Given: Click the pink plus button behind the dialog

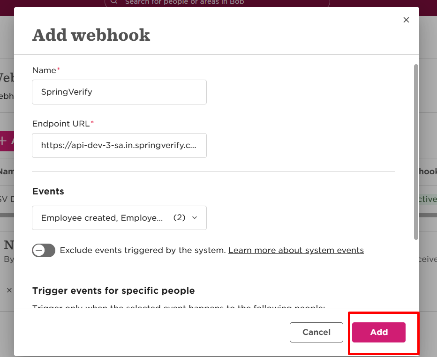Looking at the screenshot, I should click(x=7, y=141).
